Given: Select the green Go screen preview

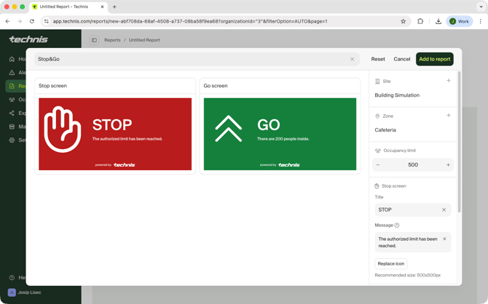Looking at the screenshot, I should (x=280, y=134).
